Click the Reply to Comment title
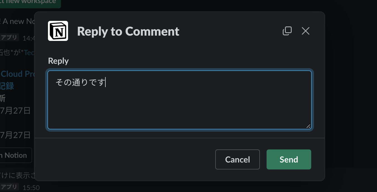377x192 pixels. 128,31
